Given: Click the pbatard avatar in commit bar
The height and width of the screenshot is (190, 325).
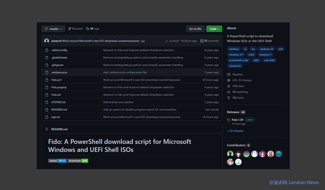Looking at the screenshot, I should point(47,41).
